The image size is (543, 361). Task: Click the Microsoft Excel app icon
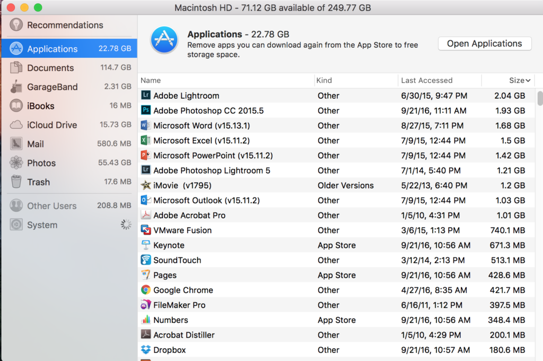click(x=146, y=140)
